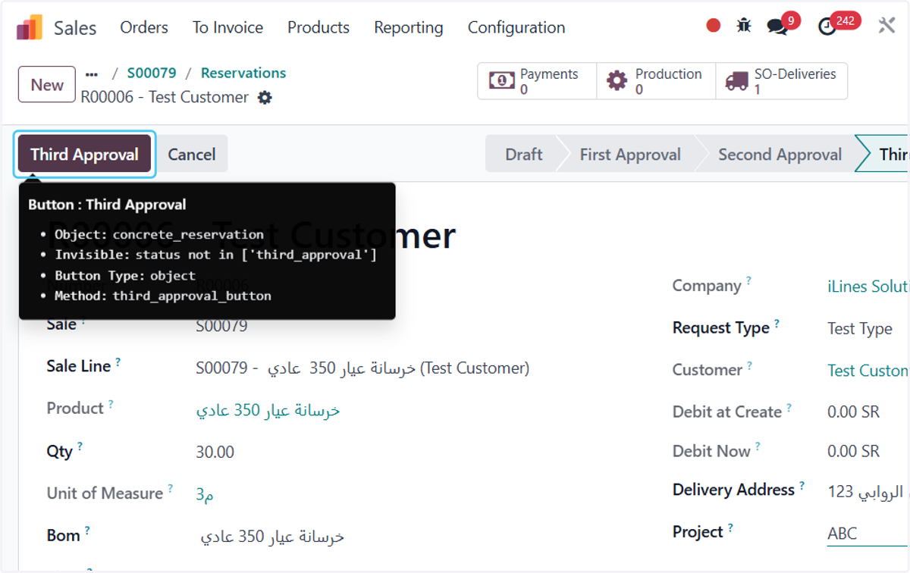The image size is (910, 573).
Task: Click the Sale value S00079
Action: [221, 327]
